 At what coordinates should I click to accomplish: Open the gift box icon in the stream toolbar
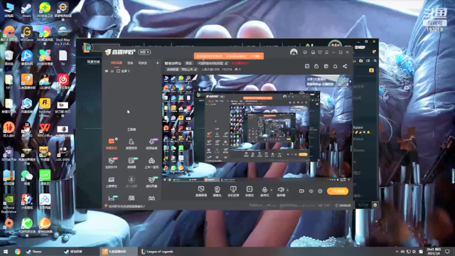[x=326, y=66]
